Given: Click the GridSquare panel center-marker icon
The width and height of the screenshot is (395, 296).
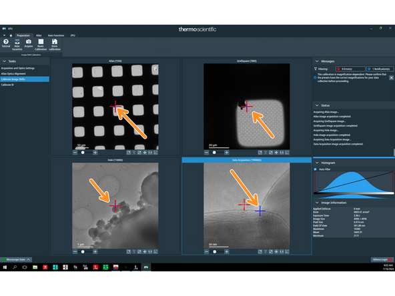Looking at the screenshot, I should tap(276, 153).
